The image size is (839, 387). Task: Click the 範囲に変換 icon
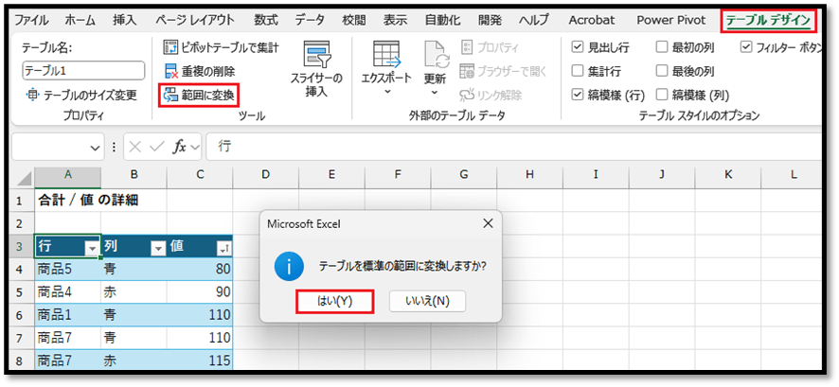[170, 95]
